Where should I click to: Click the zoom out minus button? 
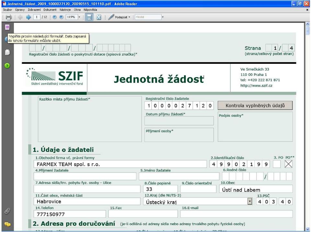[x=54, y=17]
